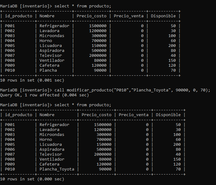The width and height of the screenshot is (216, 185).
Task: Select the Plancha_Toyota name in second table
Action: click(x=57, y=169)
